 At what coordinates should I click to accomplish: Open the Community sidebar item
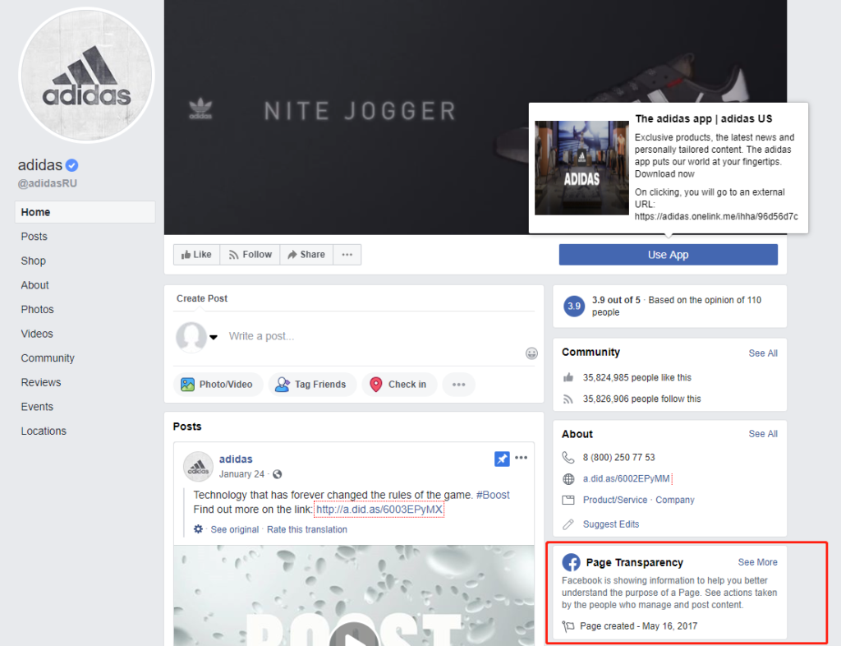48,358
